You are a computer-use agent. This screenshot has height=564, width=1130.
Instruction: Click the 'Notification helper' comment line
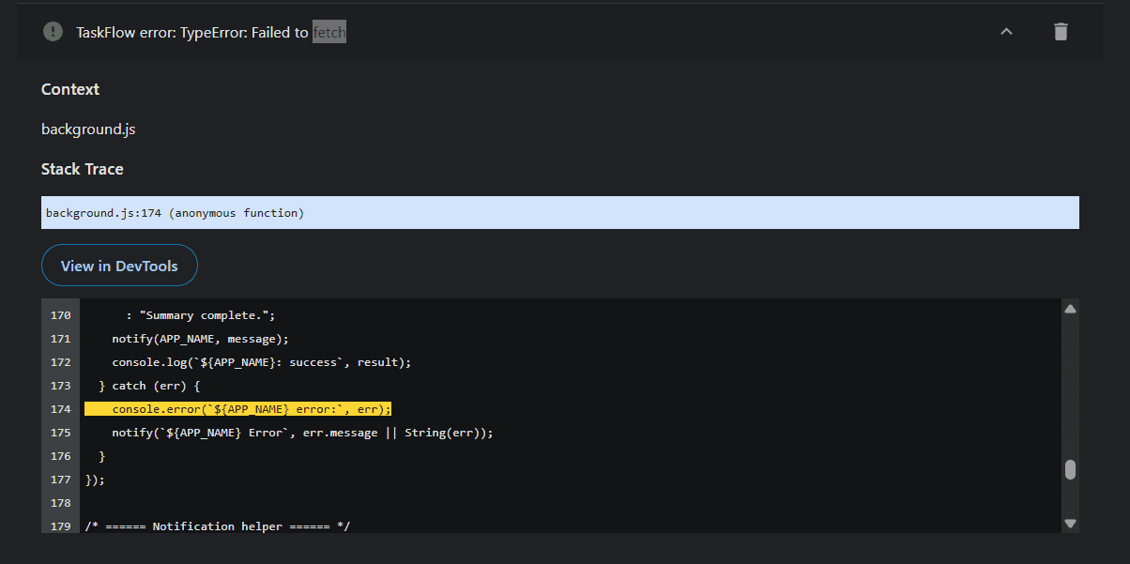[x=218, y=526]
